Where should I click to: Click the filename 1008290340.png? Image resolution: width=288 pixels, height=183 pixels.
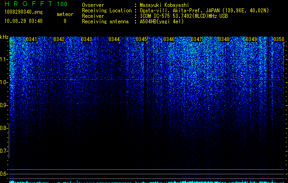[24, 12]
